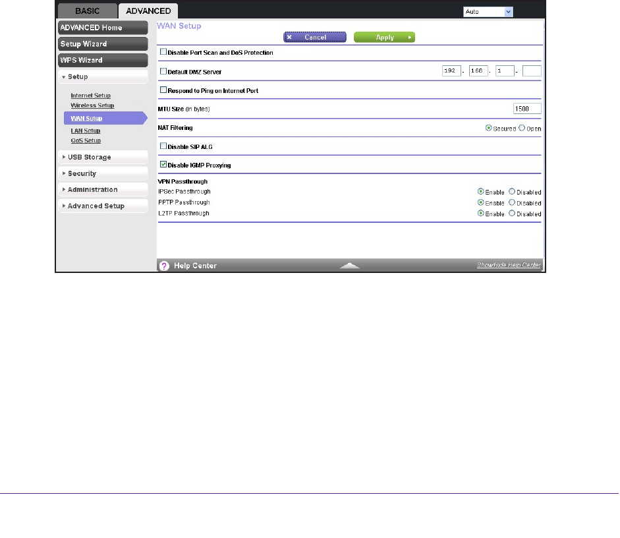Open LAN Setup page
Viewport: 620px width, 538px height.
point(86,131)
